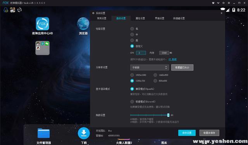The width and height of the screenshot is (248, 145).
Task: Click the game character notification icon
Action: 12,10
